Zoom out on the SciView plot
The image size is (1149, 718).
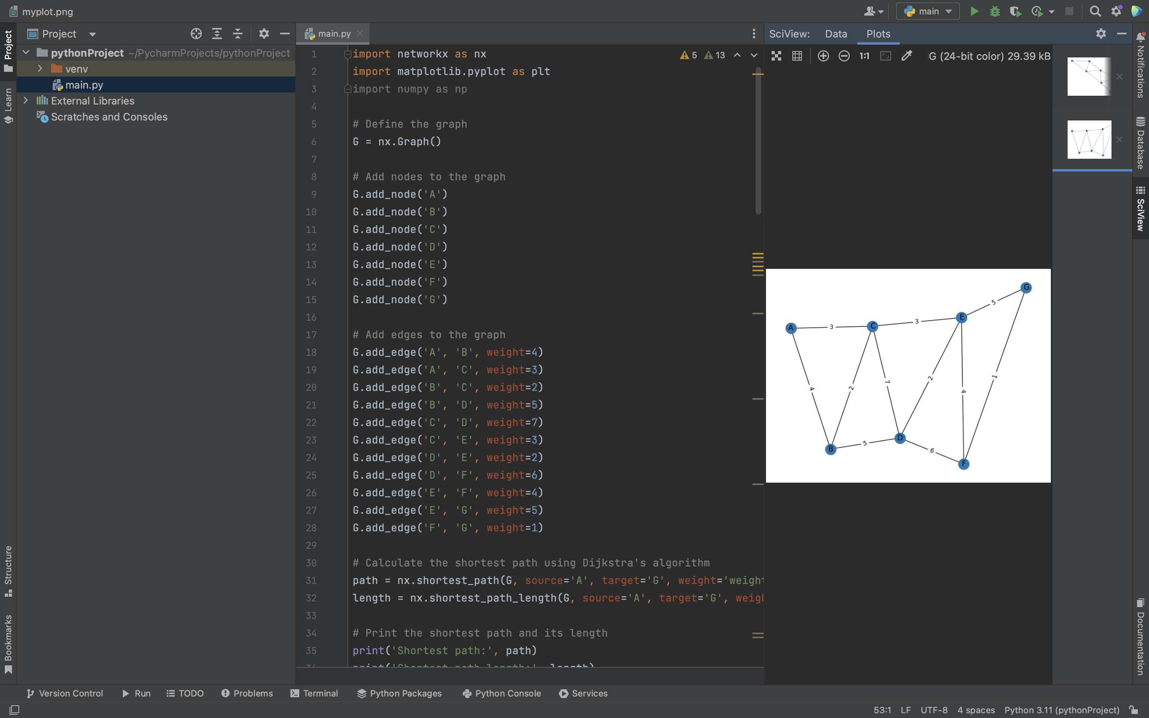pyautogui.click(x=844, y=56)
